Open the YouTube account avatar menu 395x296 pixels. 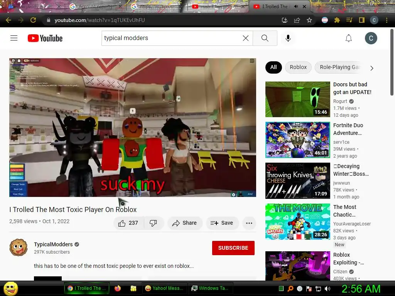(371, 38)
